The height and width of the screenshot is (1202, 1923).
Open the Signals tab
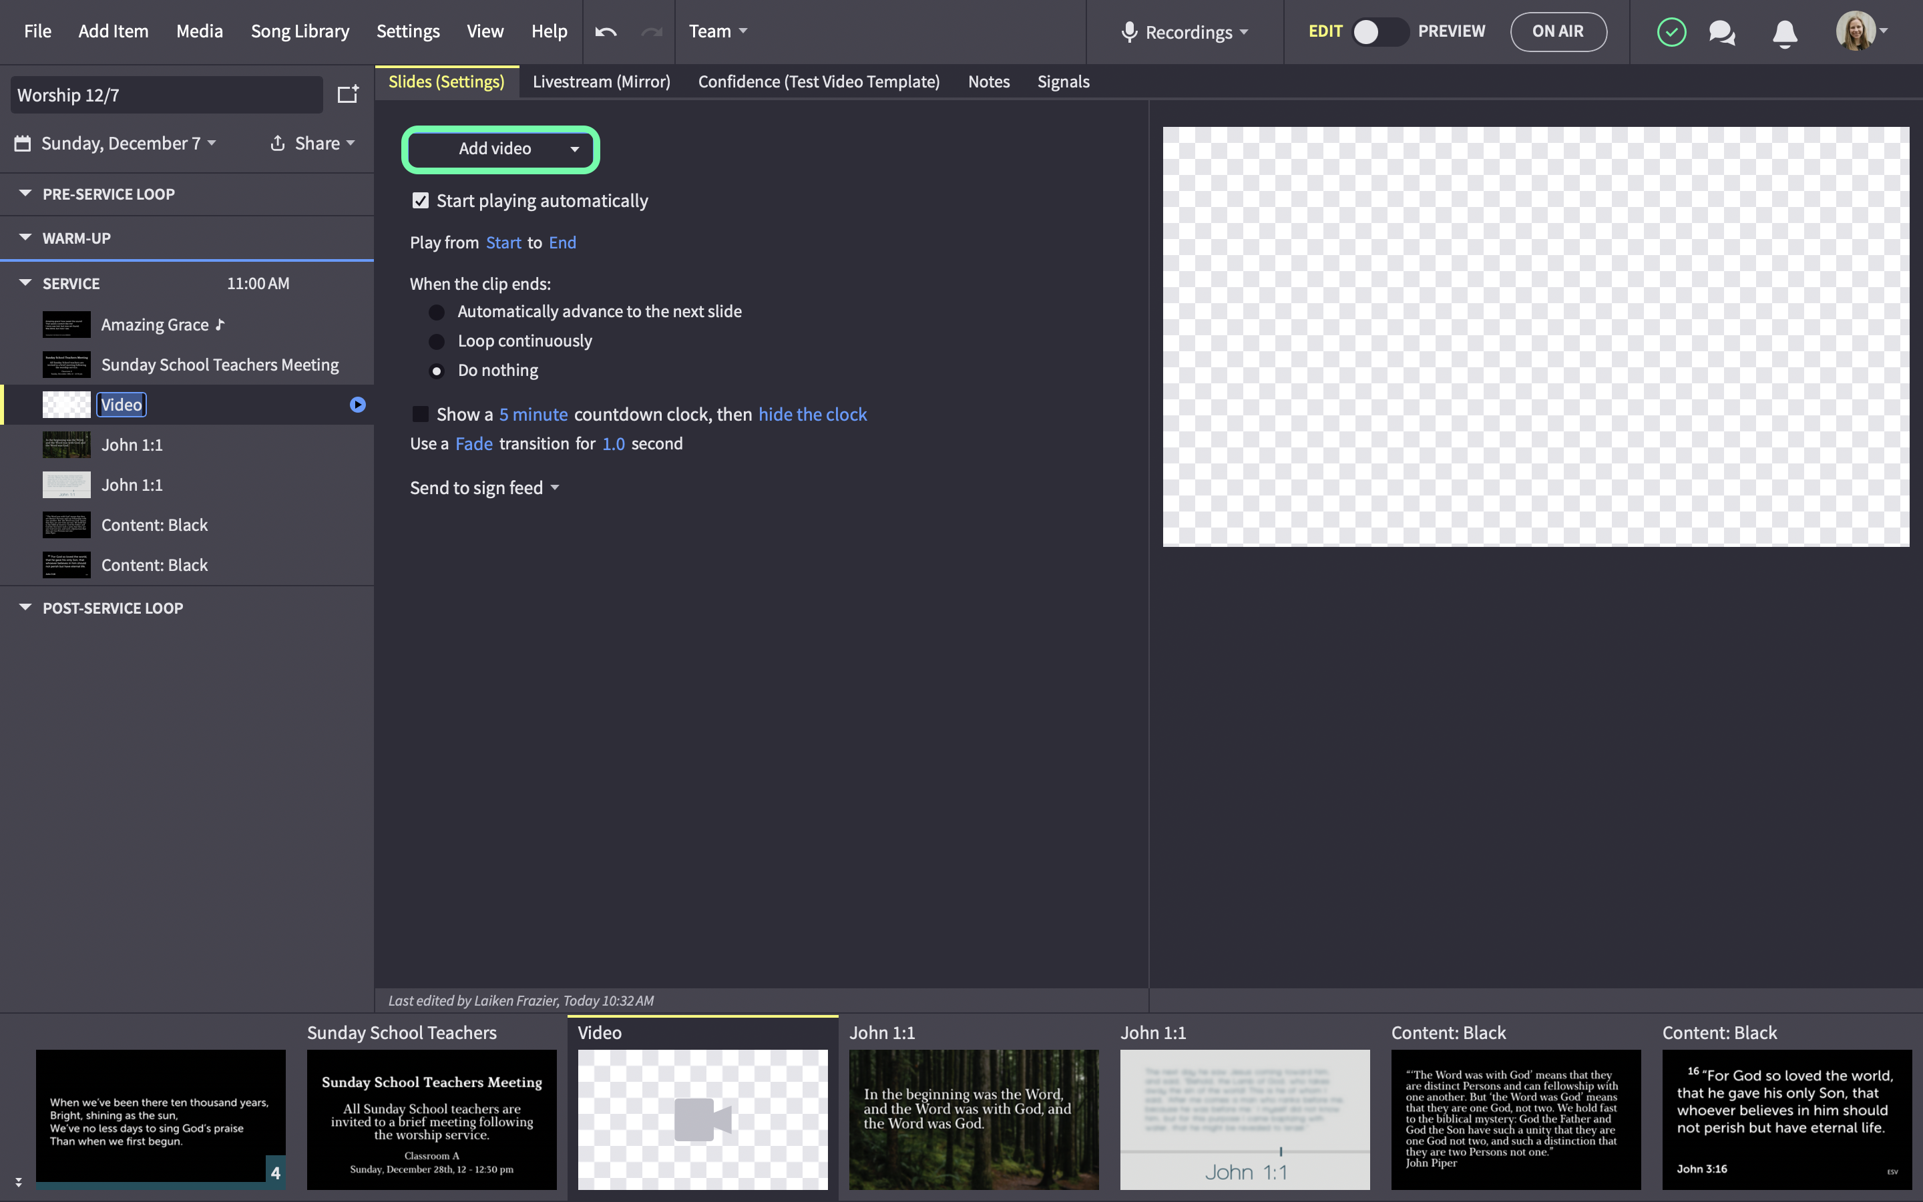coord(1063,82)
